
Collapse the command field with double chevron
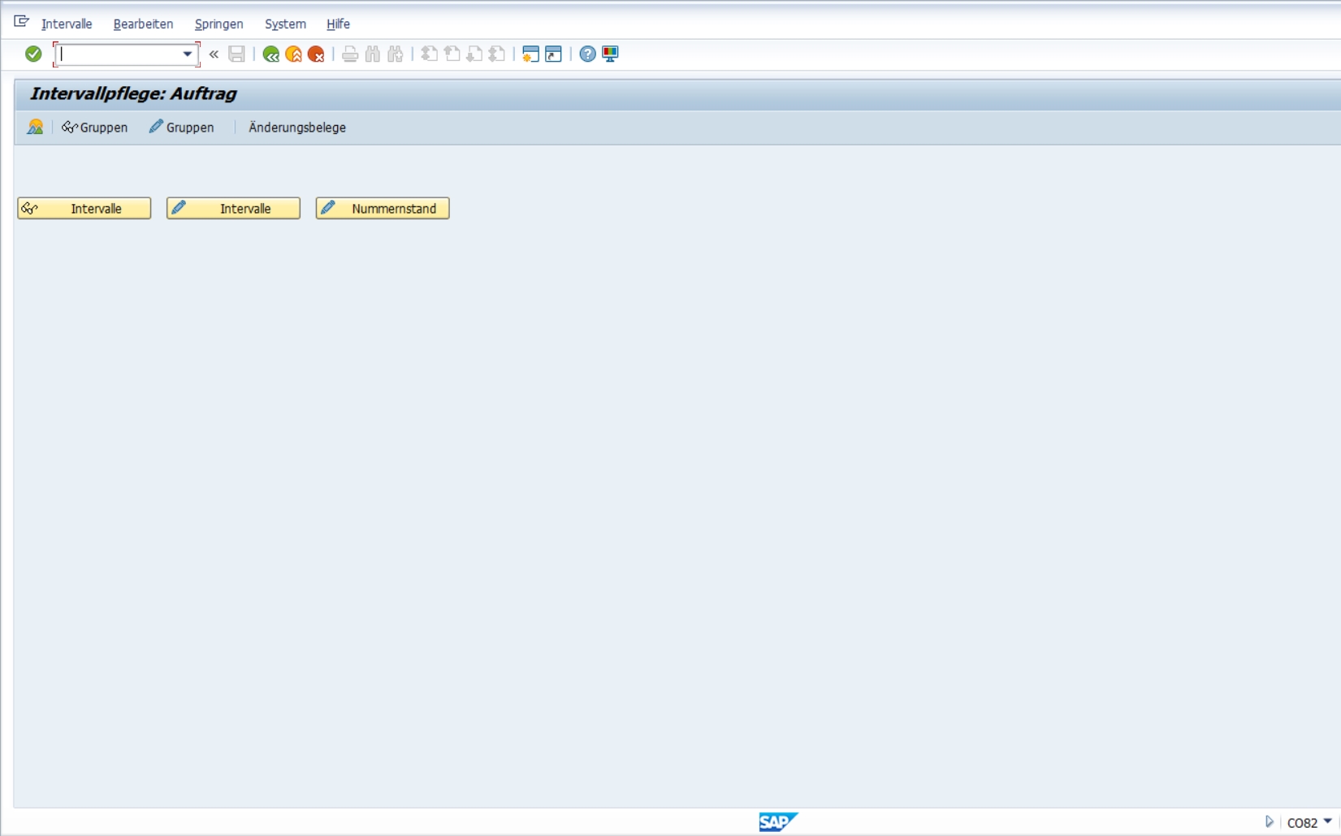(x=214, y=54)
